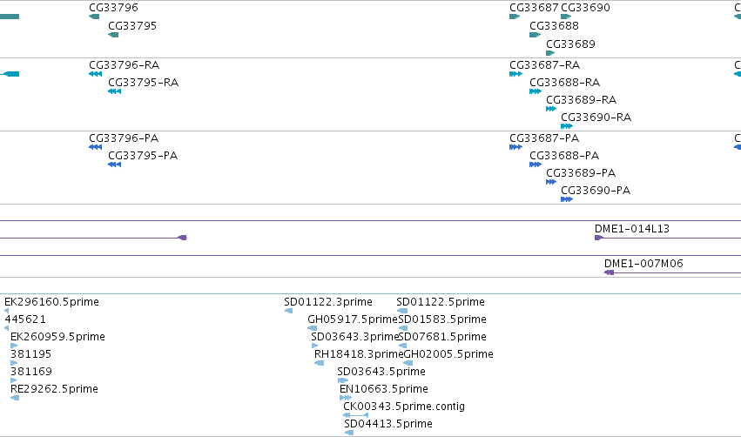Select the GH02005.5prime EST arrow
Viewport: 741px width, 437px height.
[x=408, y=363]
